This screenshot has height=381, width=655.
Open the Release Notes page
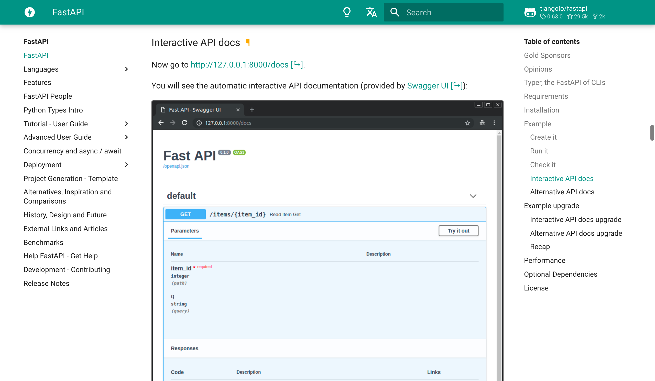tap(47, 283)
